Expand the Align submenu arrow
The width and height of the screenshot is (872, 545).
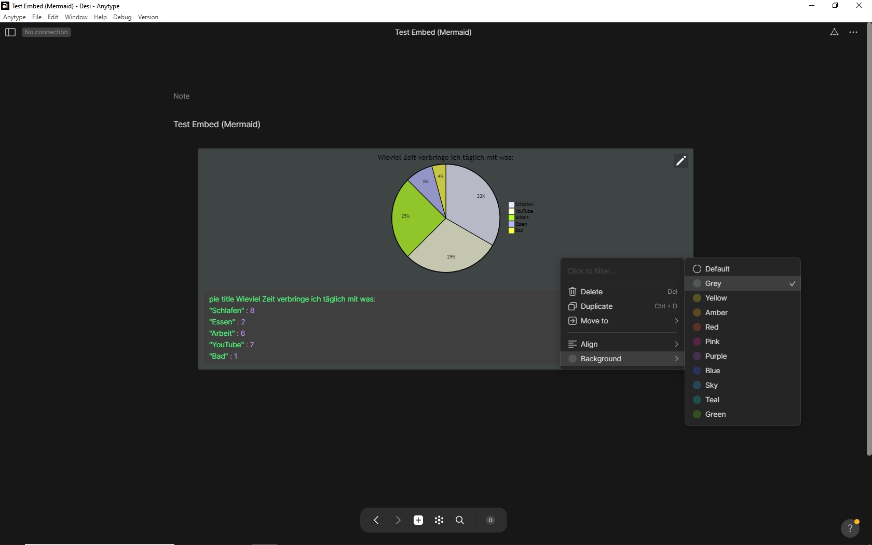(676, 344)
